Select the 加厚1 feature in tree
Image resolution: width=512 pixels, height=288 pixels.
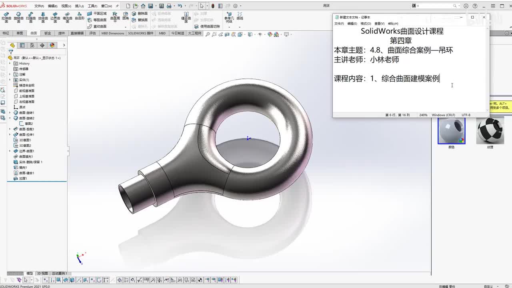20,178
